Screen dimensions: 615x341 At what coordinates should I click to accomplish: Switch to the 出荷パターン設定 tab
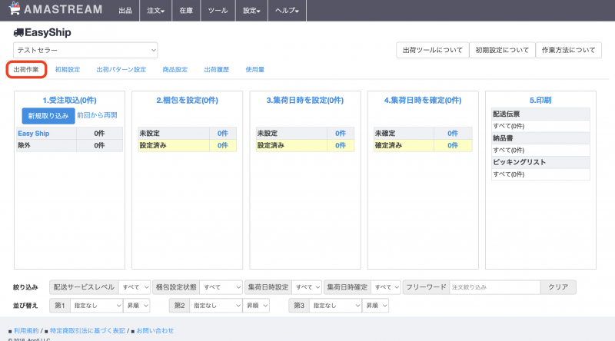121,70
